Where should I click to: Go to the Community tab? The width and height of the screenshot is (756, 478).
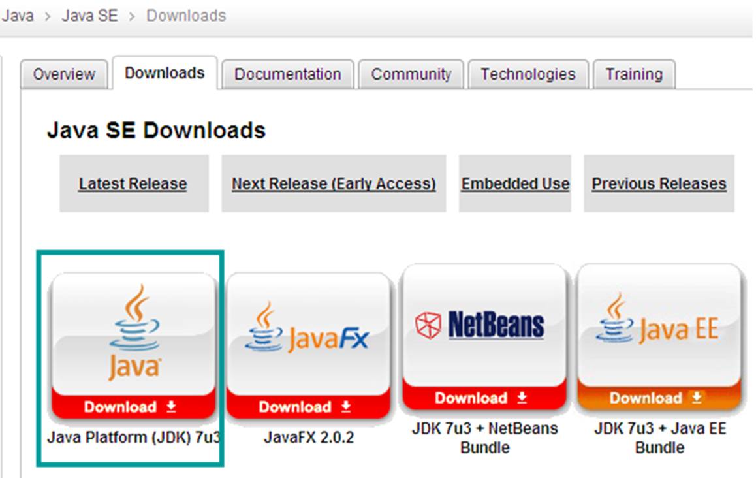tap(411, 74)
